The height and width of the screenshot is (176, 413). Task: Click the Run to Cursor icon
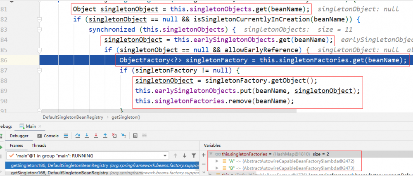(x=123, y=136)
